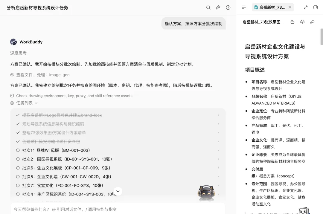Click the checkmark of 提取启岳新材Logo品牌色 task
This screenshot has height=214, width=323.
tap(18, 115)
